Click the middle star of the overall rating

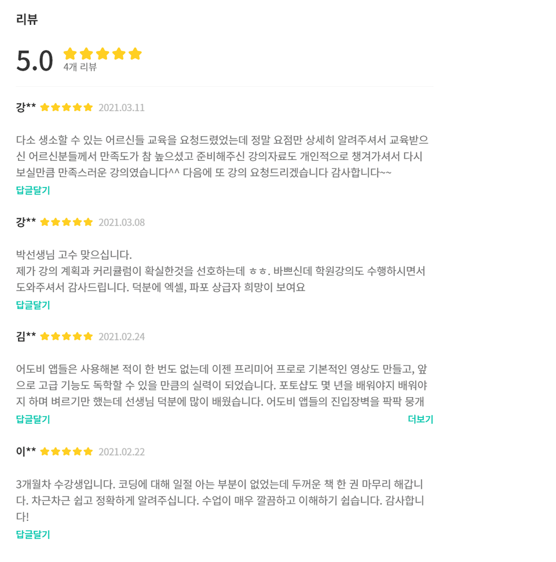(x=103, y=54)
